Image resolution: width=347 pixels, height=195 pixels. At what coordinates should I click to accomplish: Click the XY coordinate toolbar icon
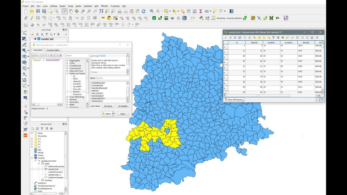pos(95,18)
